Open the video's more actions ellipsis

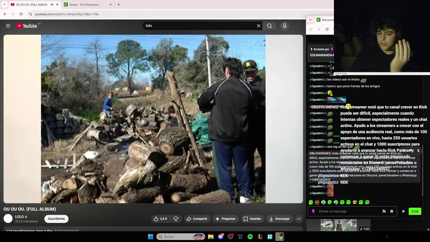[x=299, y=219]
